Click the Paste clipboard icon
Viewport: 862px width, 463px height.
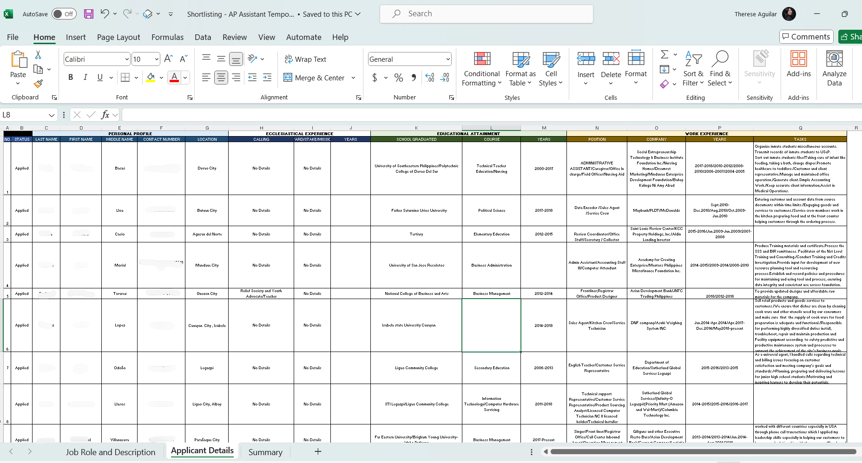(18, 59)
